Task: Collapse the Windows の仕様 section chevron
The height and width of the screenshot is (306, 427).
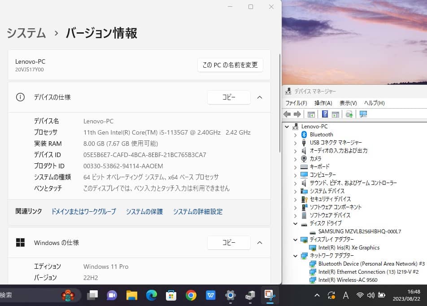Action: click(260, 242)
